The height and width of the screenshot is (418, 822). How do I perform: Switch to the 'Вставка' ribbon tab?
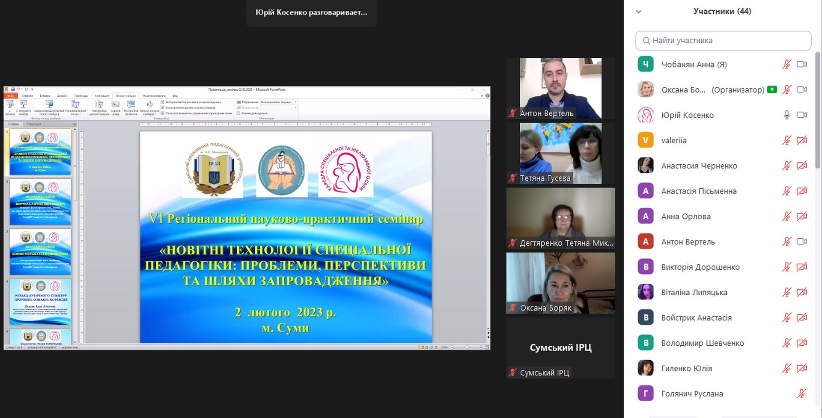tap(45, 96)
